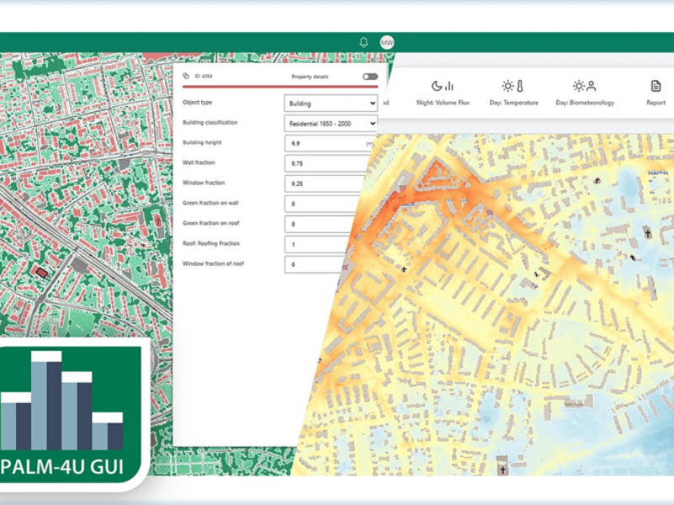This screenshot has width=674, height=505.
Task: Open the Object type dropdown
Action: coord(331,103)
